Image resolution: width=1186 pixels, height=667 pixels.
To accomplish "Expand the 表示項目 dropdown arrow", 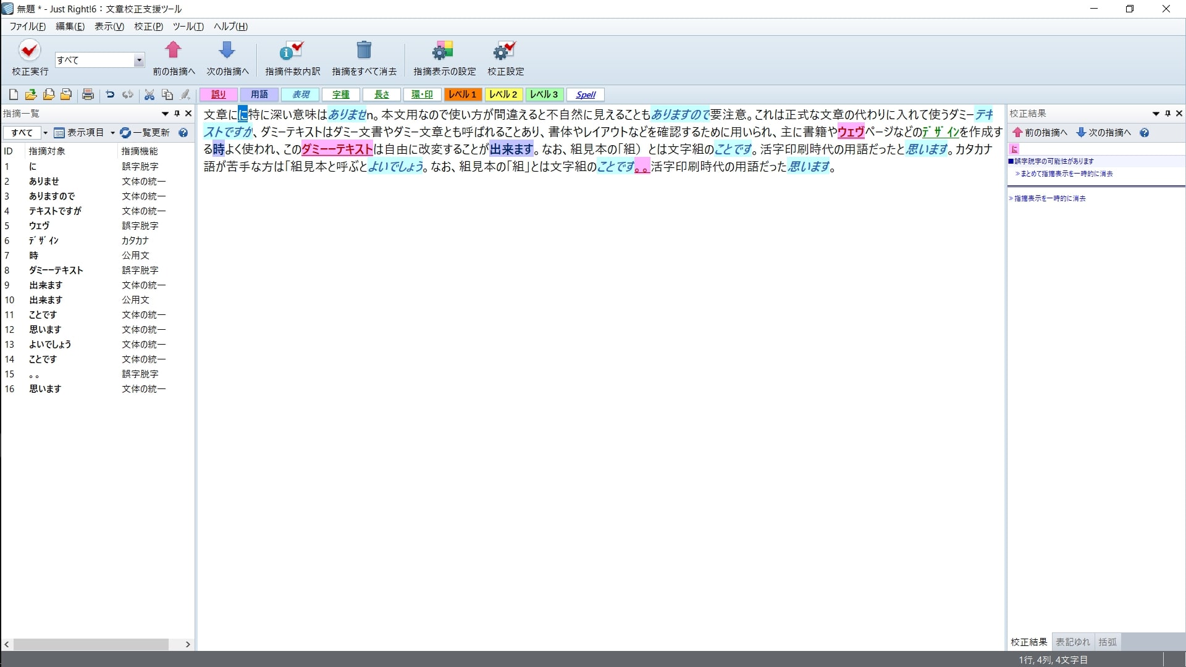I will pos(112,133).
